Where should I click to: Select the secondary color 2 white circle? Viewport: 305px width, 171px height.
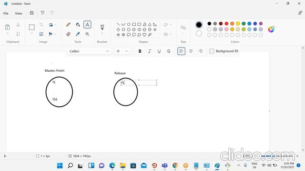[x=199, y=34]
